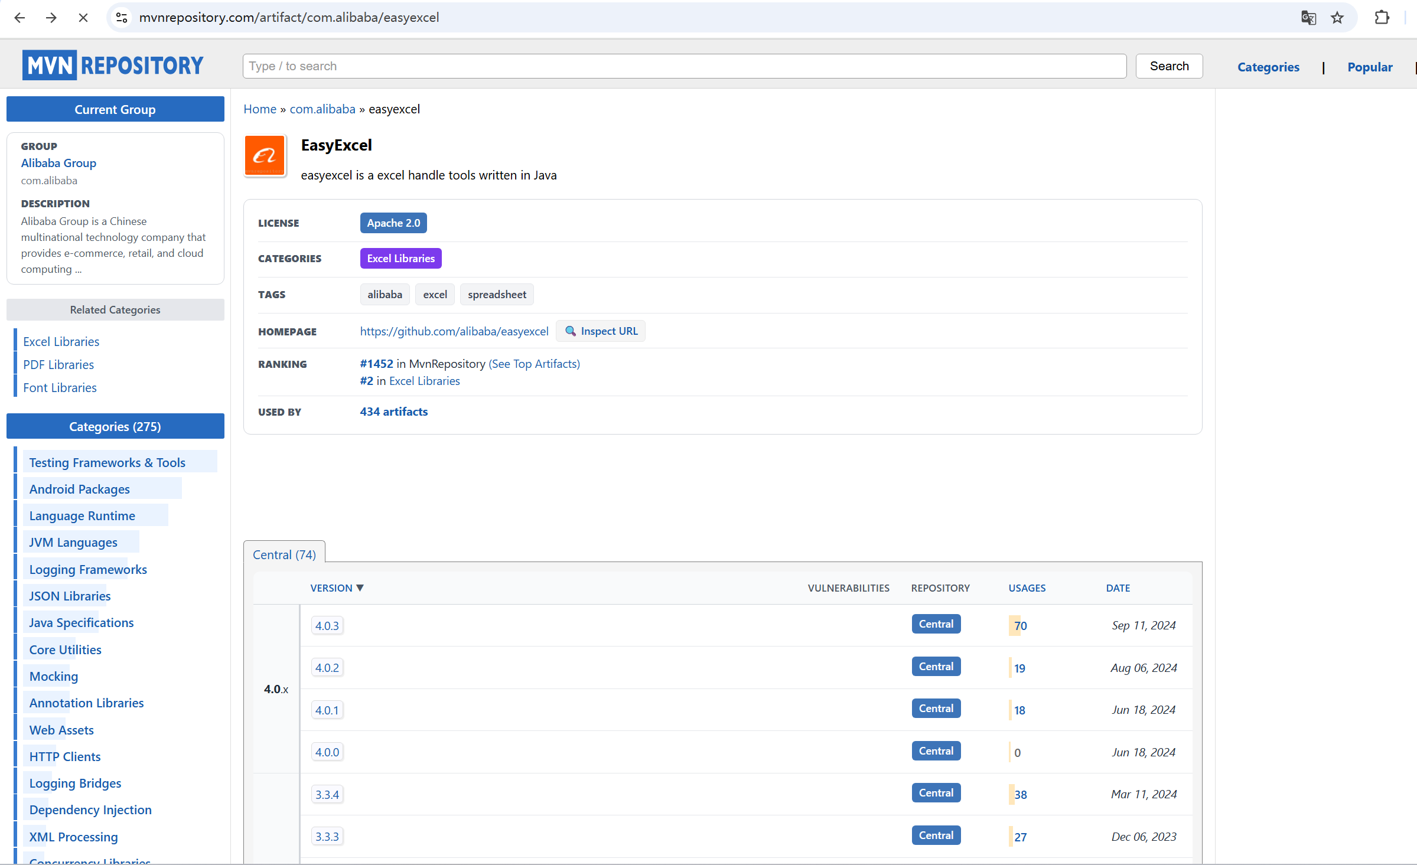1417x865 pixels.
Task: Toggle sort order via the VERSION arrow
Action: (360, 587)
